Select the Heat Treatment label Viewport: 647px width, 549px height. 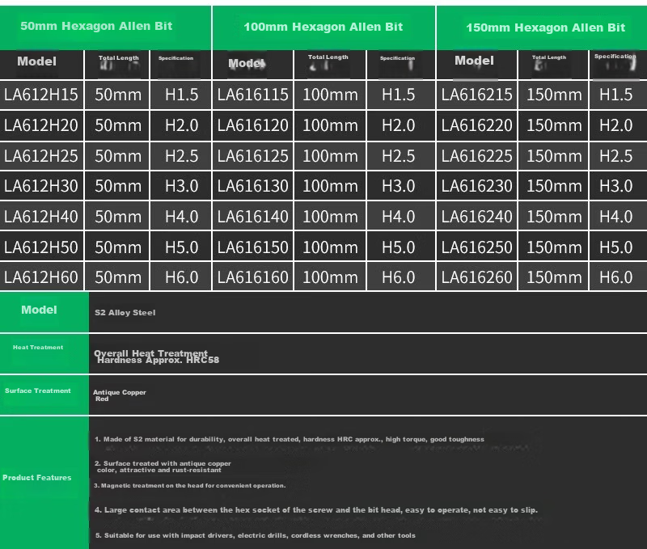coord(38,348)
